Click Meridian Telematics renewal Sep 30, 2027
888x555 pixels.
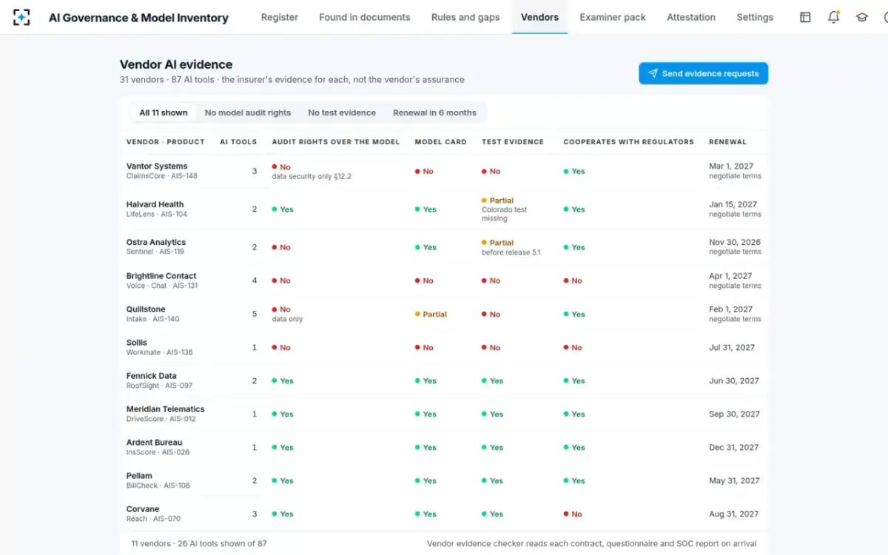click(734, 414)
